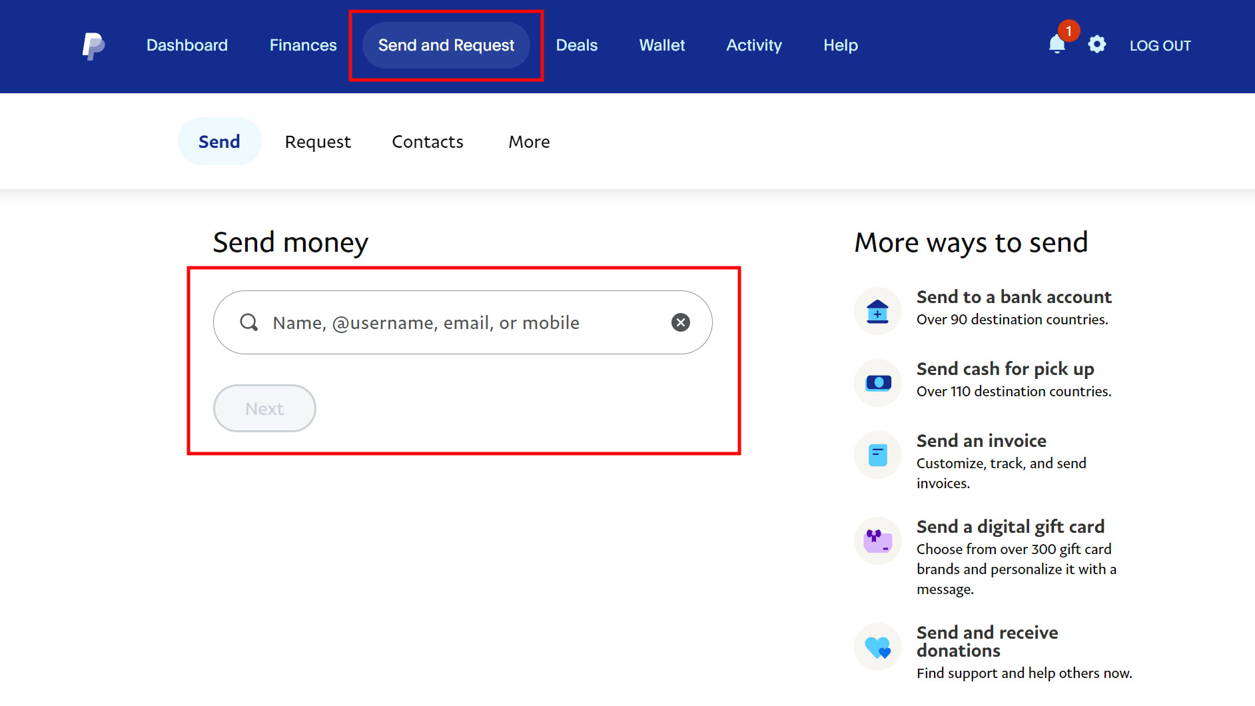Screen dimensions: 1255x706
Task: Click the digital gift card icon
Action: point(877,541)
